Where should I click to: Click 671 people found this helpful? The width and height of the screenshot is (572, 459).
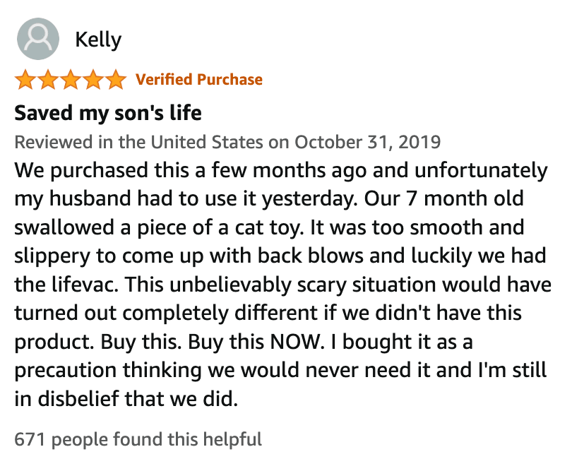click(138, 439)
